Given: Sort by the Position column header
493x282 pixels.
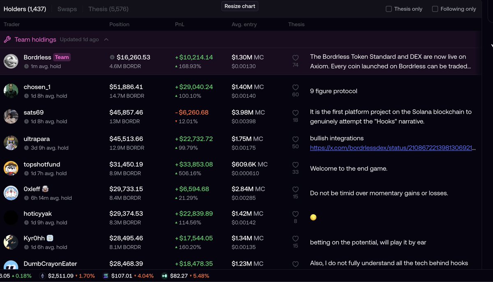Looking at the screenshot, I should 120,25.
